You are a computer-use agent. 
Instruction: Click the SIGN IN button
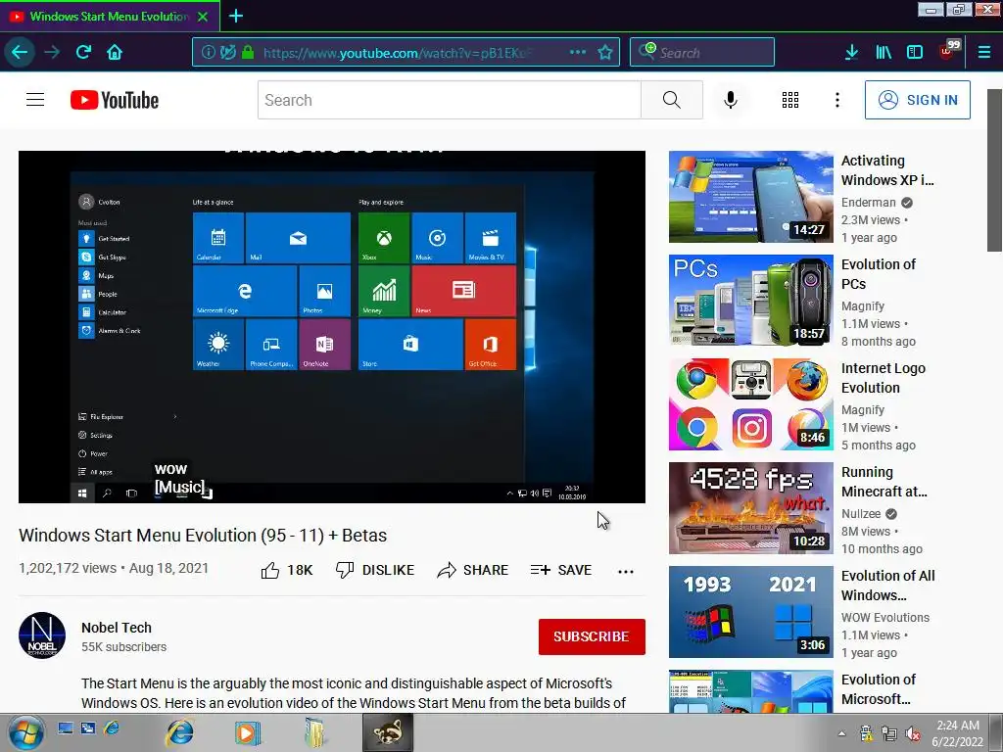pyautogui.click(x=917, y=100)
